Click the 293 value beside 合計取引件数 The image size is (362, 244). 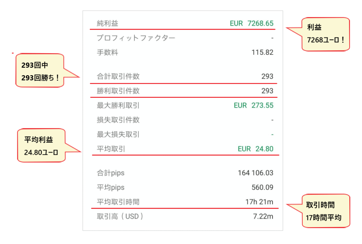(267, 76)
